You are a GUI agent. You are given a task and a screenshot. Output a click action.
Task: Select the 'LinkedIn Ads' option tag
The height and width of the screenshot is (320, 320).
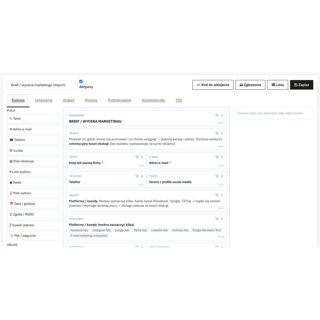pyautogui.click(x=159, y=230)
